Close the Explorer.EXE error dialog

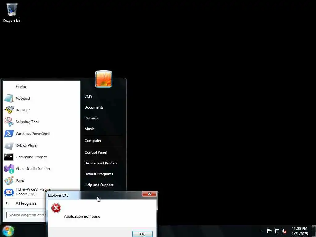point(149,194)
